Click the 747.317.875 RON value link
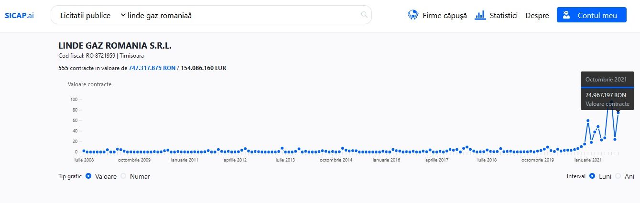 point(152,68)
